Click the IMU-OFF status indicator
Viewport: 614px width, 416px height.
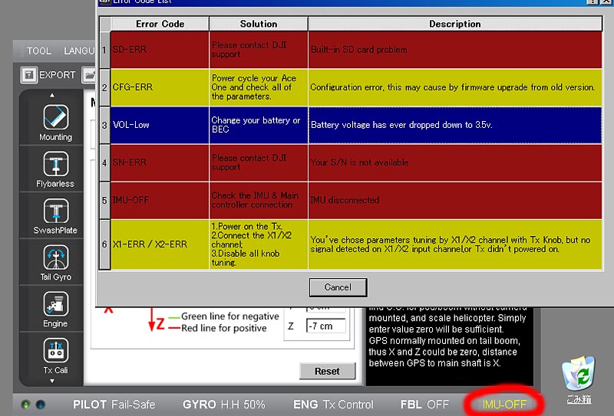504,404
